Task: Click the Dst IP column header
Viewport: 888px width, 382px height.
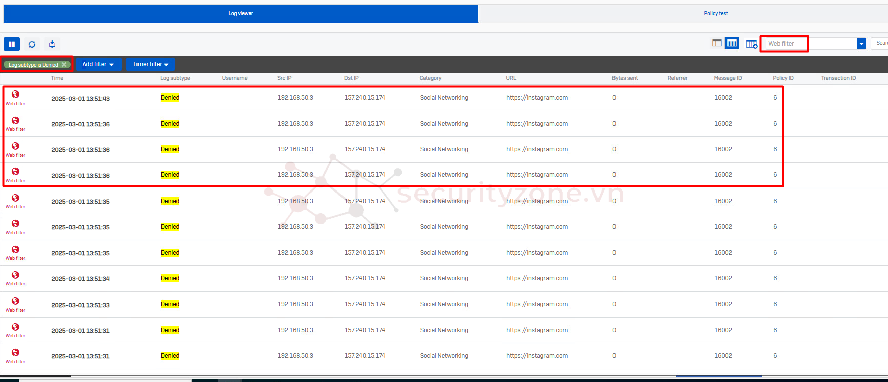Action: coord(351,78)
